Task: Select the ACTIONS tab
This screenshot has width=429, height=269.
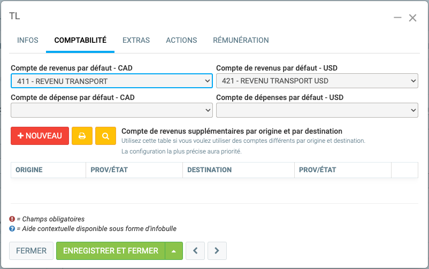Action: [x=181, y=40]
